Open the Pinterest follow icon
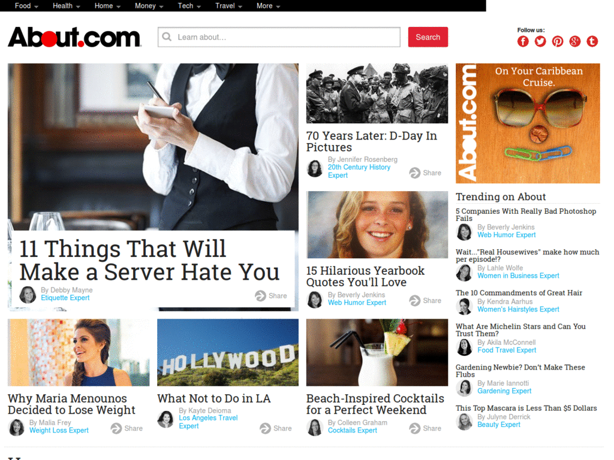Screen dimensions: 614x460 click(x=558, y=41)
